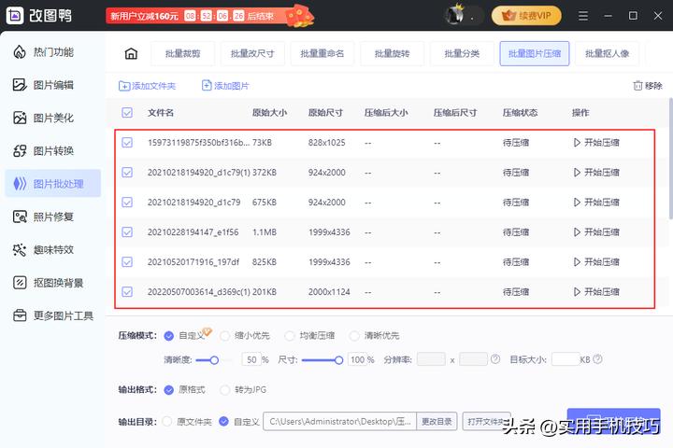Viewport: 673px width, 448px height.
Task: Start compressing 20210218194920_d1c79(1) file
Action: (596, 173)
